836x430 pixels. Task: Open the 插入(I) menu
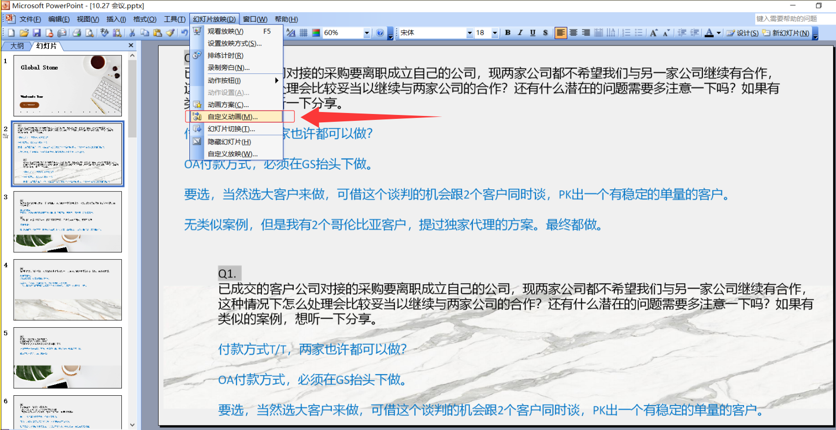[116, 19]
